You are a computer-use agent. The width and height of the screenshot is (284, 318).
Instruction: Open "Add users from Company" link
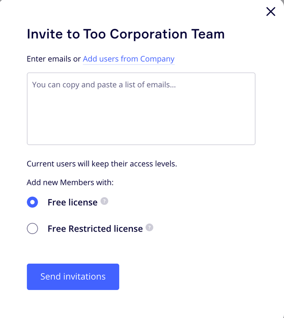click(x=129, y=59)
